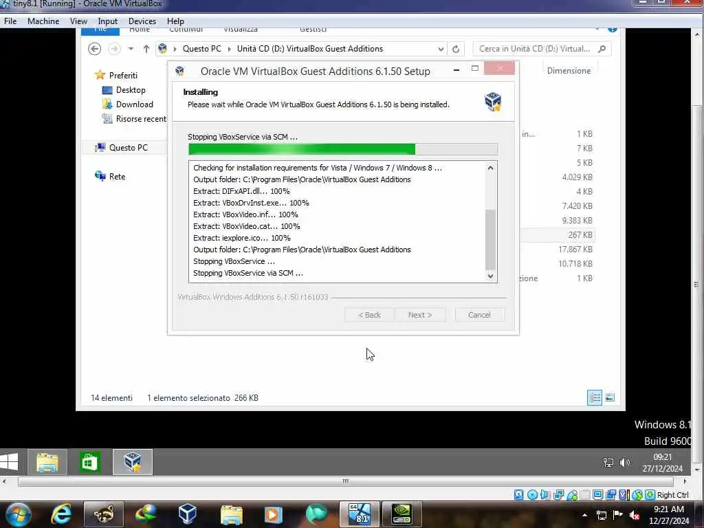This screenshot has height=528, width=704.
Task: Switch Explorer to large icons view
Action: (x=610, y=398)
